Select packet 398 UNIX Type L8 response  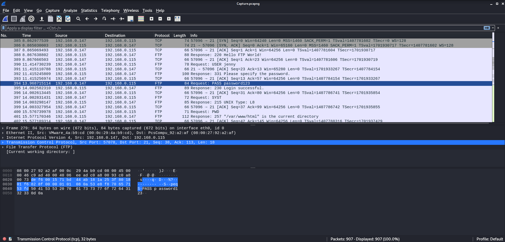point(246,102)
